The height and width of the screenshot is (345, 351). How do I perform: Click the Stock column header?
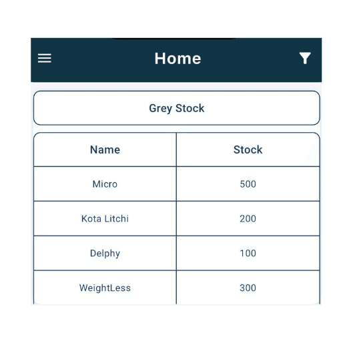pos(248,149)
